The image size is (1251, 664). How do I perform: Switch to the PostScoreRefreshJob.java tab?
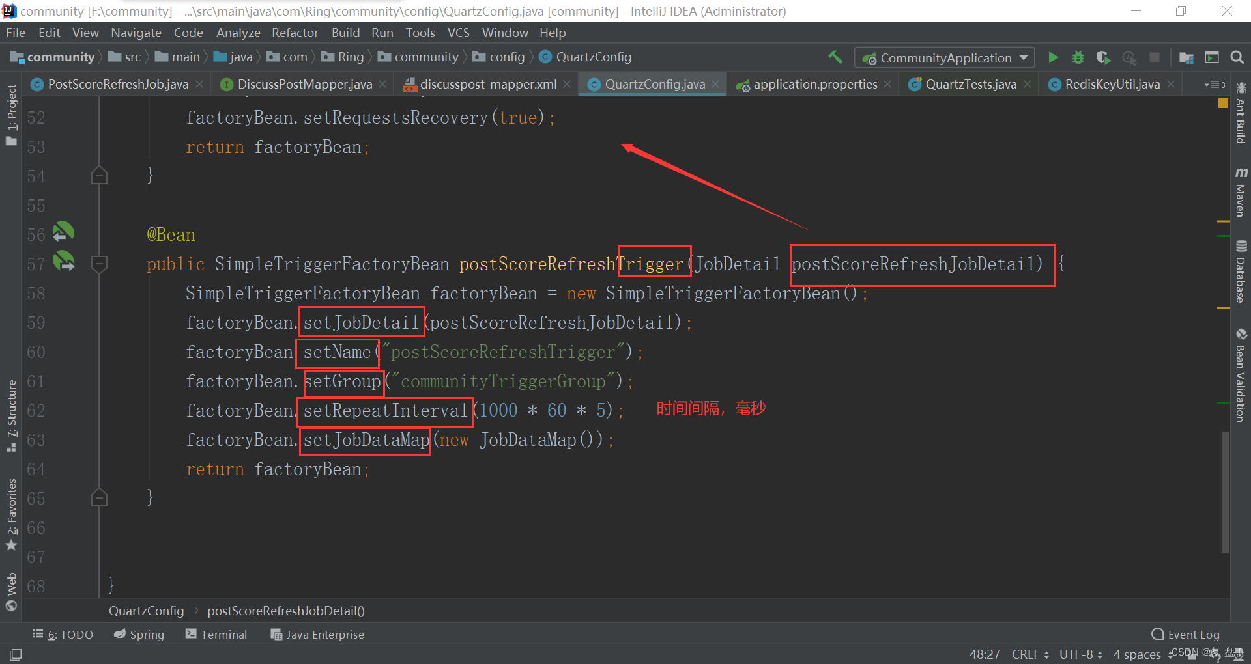click(117, 84)
